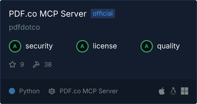Click the Apple macOS platform icon

(162, 91)
